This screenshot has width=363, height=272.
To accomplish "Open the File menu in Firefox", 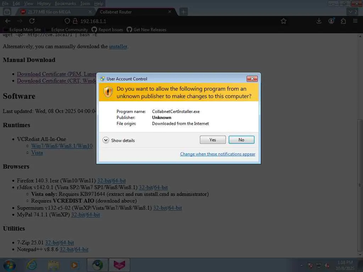I will tap(5, 4).
